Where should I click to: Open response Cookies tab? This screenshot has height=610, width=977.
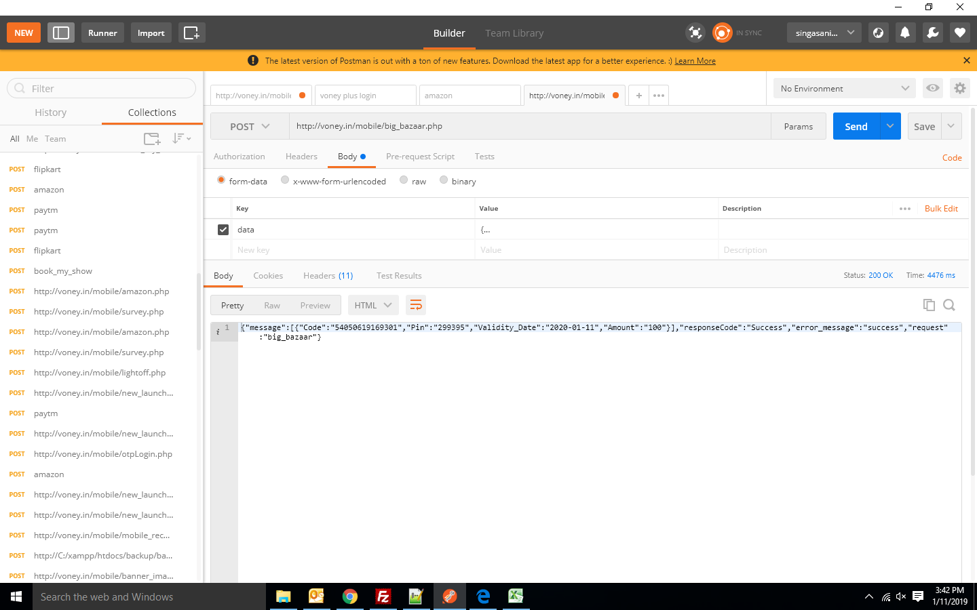pyautogui.click(x=268, y=276)
